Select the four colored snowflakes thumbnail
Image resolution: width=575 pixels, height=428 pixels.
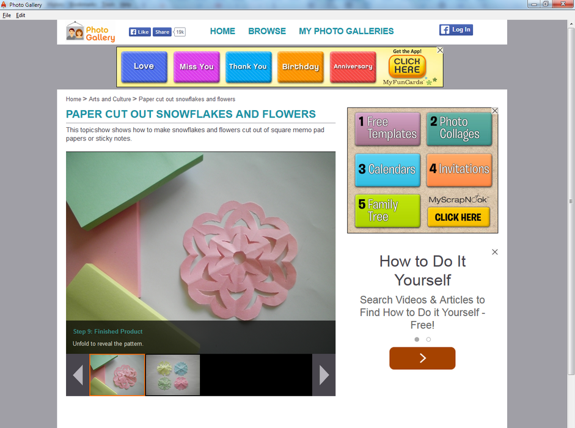click(x=172, y=375)
